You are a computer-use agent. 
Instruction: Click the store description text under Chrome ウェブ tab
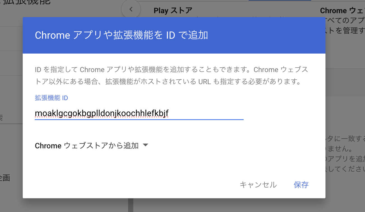tap(345, 25)
